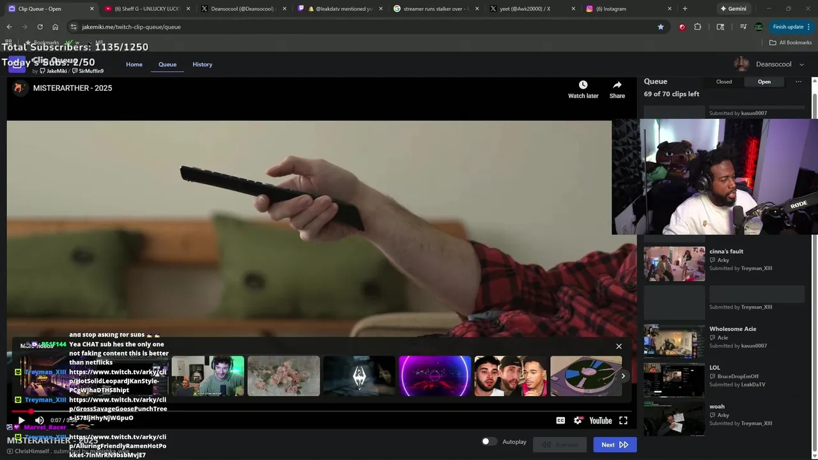818x460 pixels.
Task: Click the red extension icon in toolbar
Action: [682, 27]
